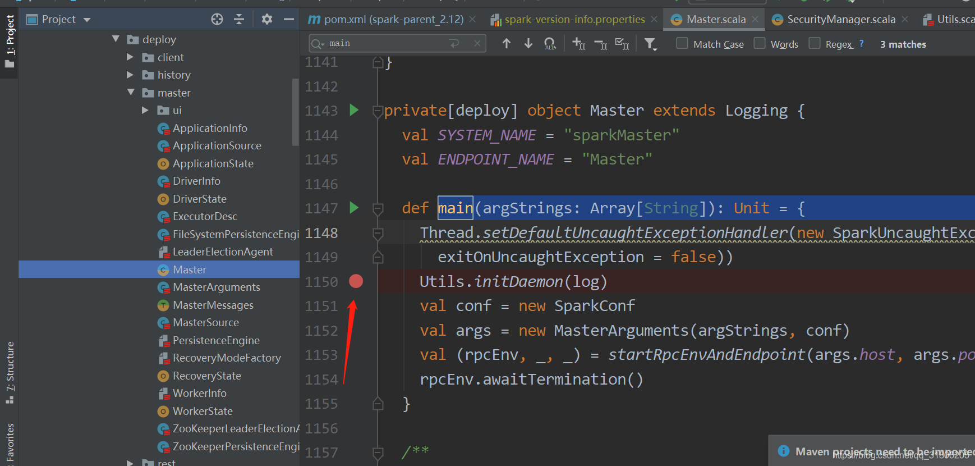Fold the Master object at line 1143

pos(378,111)
